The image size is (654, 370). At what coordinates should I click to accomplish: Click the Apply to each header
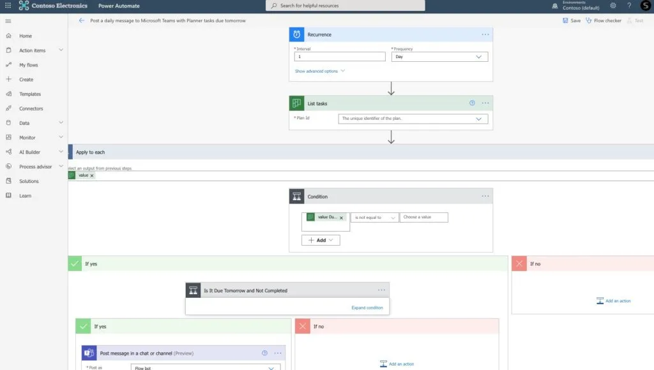click(361, 152)
